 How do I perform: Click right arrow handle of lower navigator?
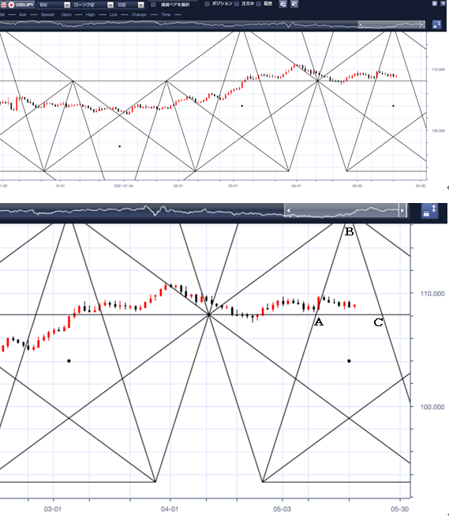click(402, 210)
